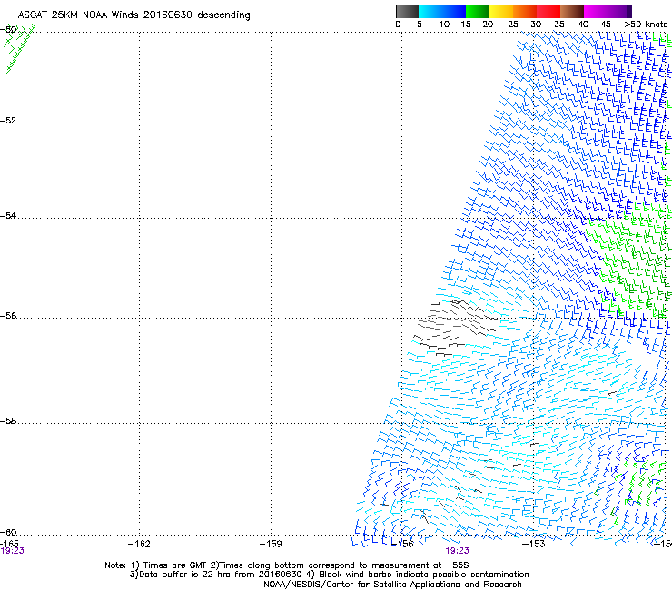Click the chart title "ASCAT 25KM NOAA Winds 20160630 descending"
Screen dimensions: 672x590
pos(133,15)
